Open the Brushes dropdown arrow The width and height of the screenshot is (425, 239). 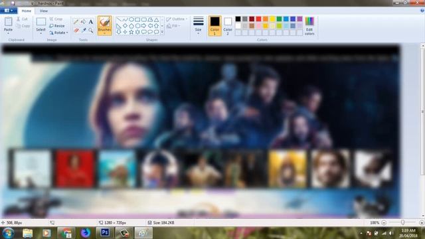(x=104, y=33)
